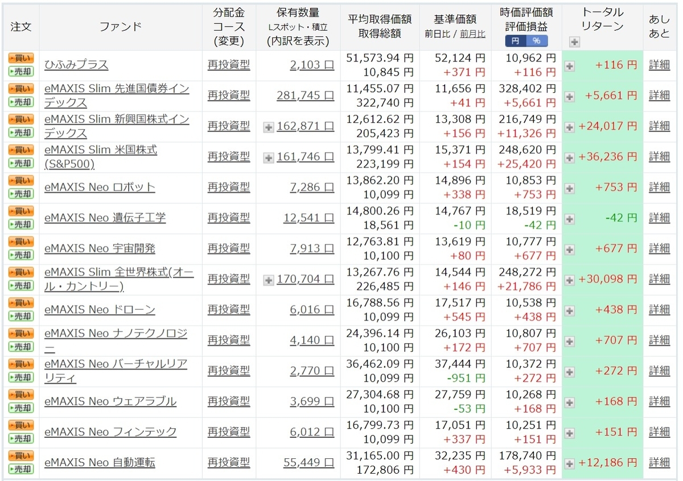Click (変更) under 分配金コース header
This screenshot has height=481, width=683.
(228, 41)
